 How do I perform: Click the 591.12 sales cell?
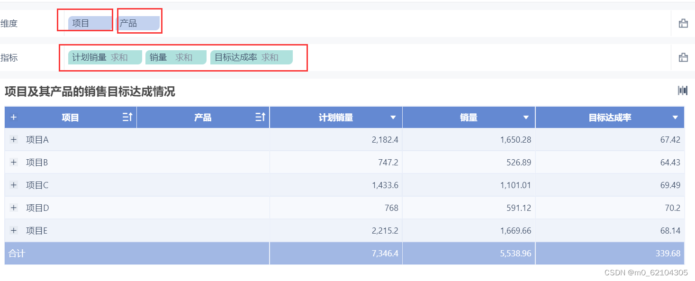pos(469,208)
